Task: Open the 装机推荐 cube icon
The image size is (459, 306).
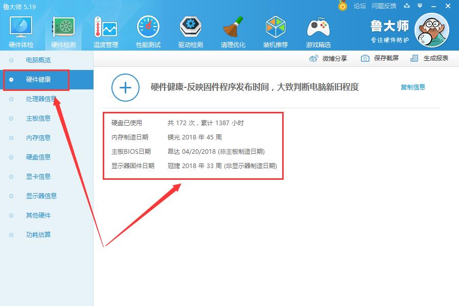Action: pos(276,27)
